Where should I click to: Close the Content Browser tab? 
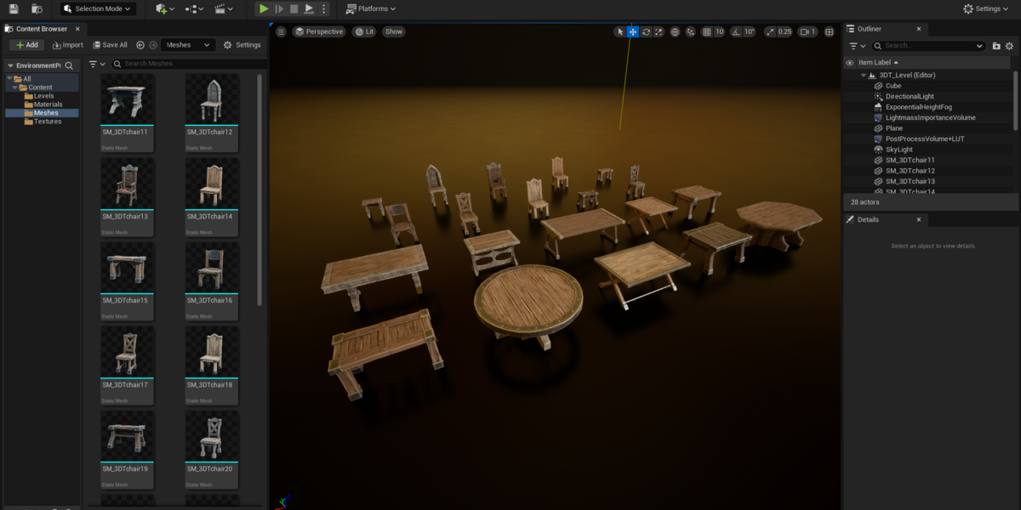point(77,29)
